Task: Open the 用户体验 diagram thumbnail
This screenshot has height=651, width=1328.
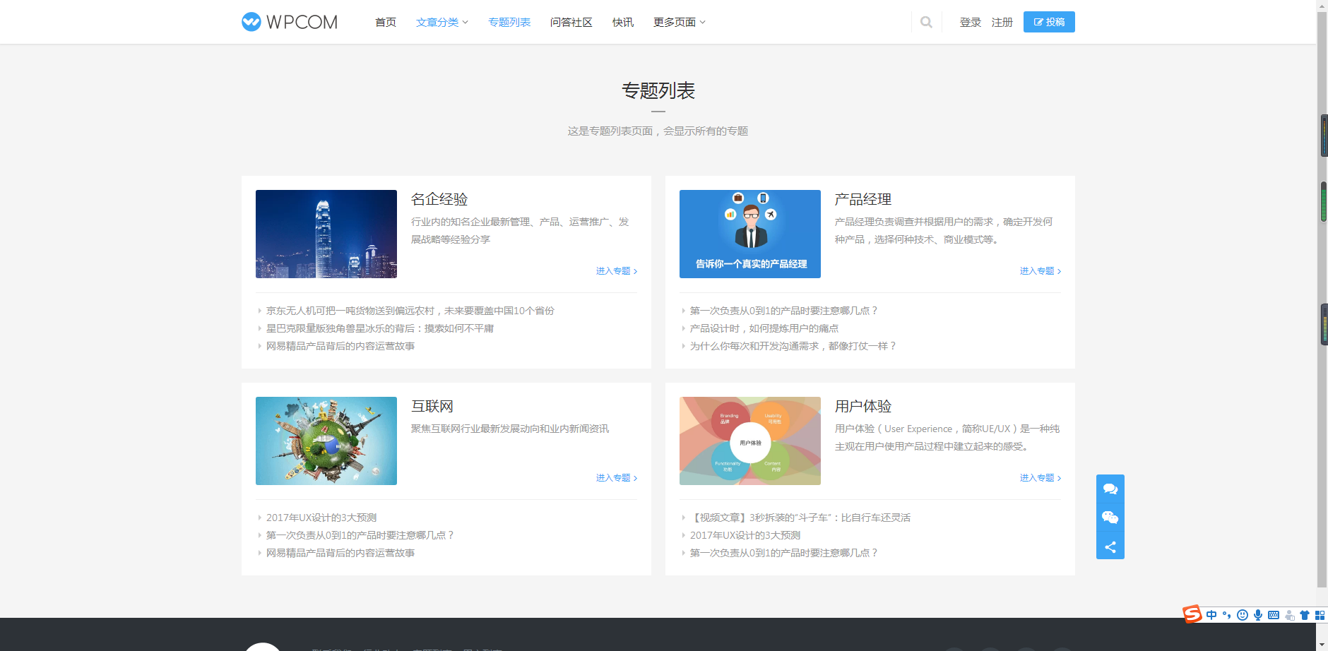Action: click(750, 441)
